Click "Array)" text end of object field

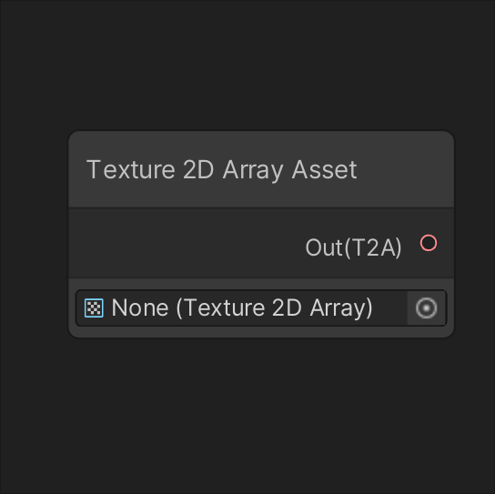tap(341, 308)
